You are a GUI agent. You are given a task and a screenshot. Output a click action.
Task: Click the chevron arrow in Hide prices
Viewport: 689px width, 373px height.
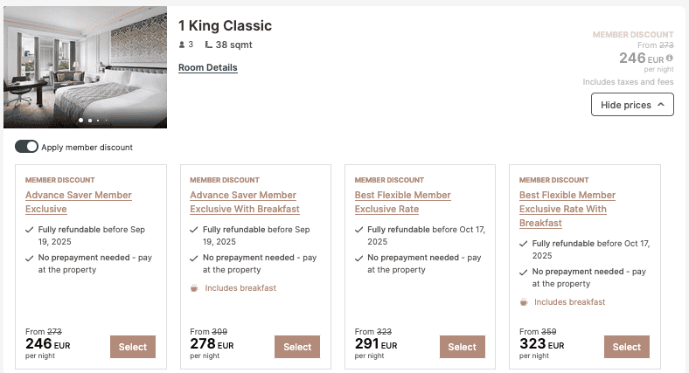click(x=661, y=105)
